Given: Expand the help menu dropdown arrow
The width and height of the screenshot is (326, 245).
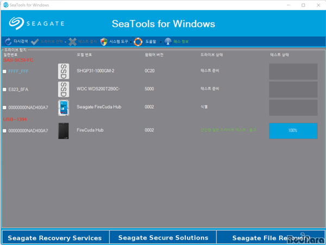Looking at the screenshot, I should 160,42.
